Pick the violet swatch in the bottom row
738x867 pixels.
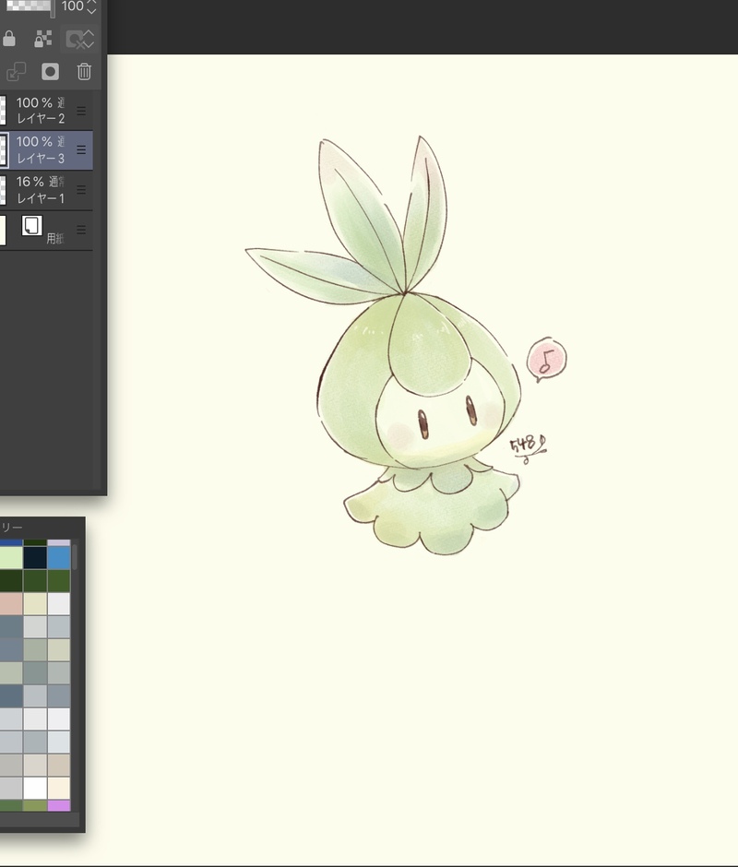coord(59,805)
